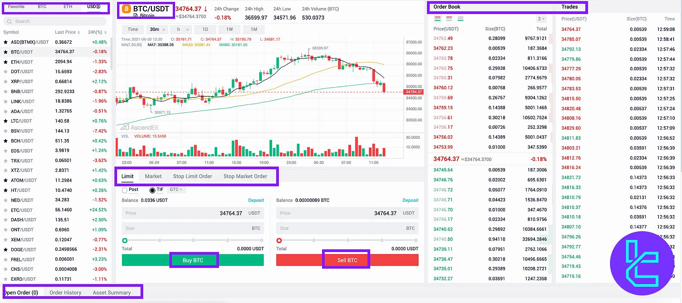Select the Post radio option
Viewport: 682px width, 303px height.
[x=125, y=190]
